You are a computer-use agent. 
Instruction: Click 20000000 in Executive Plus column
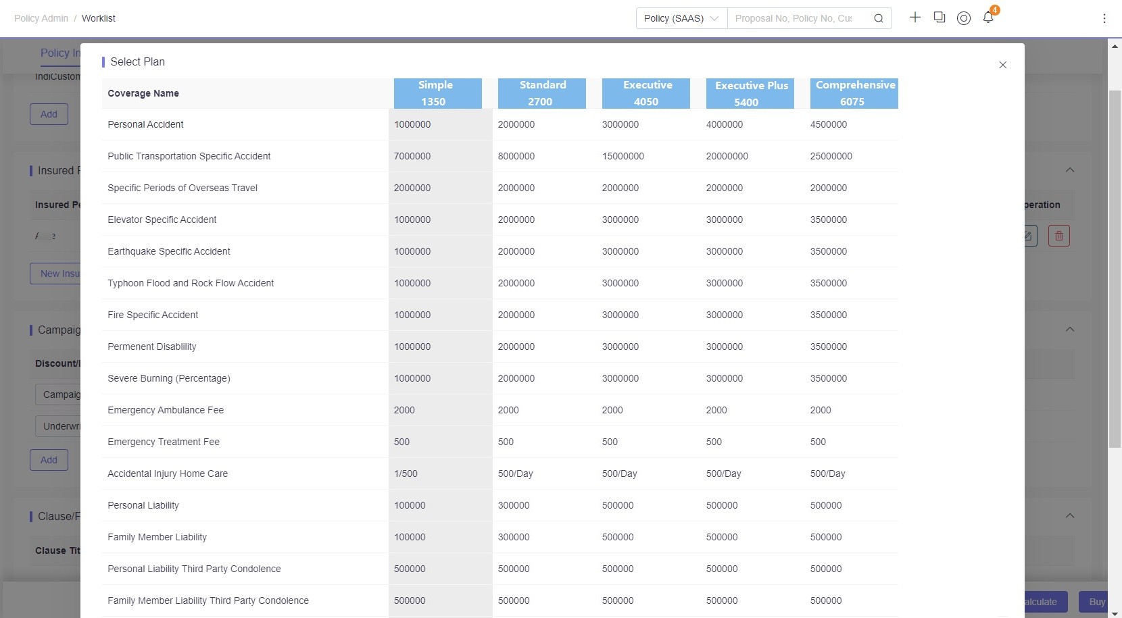(x=727, y=156)
